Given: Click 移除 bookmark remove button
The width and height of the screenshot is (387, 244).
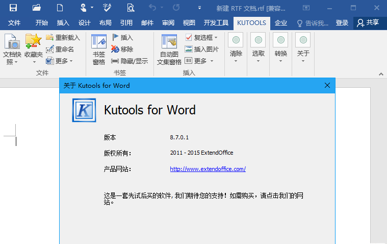Looking at the screenshot, I should 122,49.
